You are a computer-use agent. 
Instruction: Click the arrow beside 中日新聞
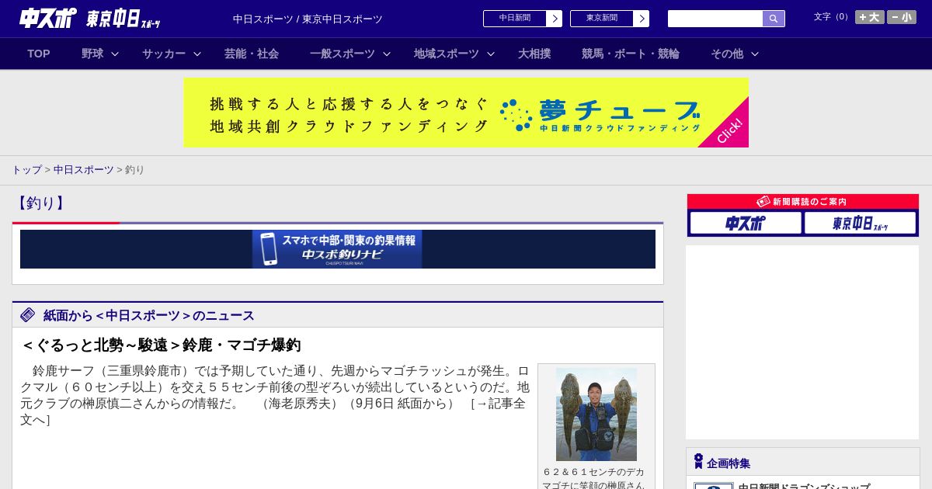click(555, 19)
